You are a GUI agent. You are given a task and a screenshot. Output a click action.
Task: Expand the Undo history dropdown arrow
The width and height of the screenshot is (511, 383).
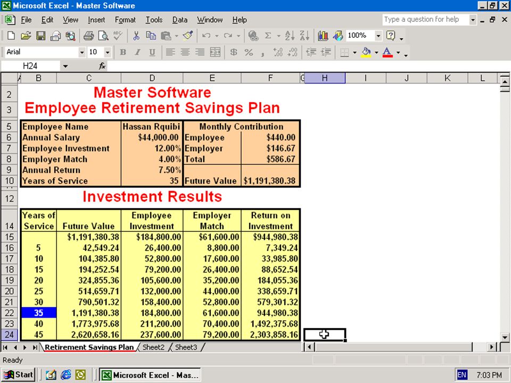click(217, 36)
